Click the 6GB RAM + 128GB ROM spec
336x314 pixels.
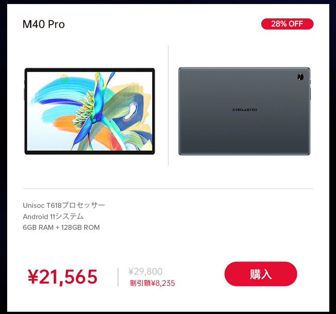(x=61, y=228)
